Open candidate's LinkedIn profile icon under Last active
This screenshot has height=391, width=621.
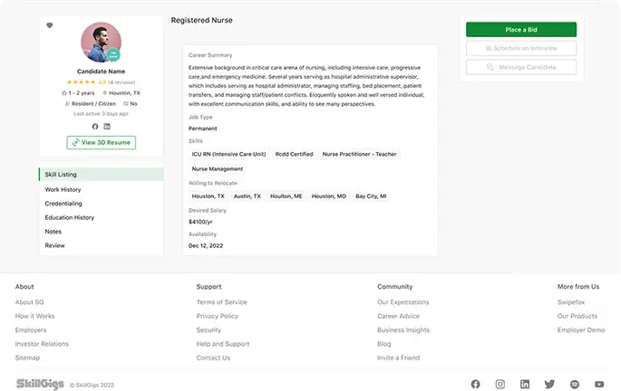[x=107, y=126]
